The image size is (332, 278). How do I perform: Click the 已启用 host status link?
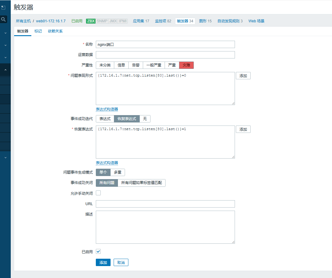pyautogui.click(x=77, y=21)
